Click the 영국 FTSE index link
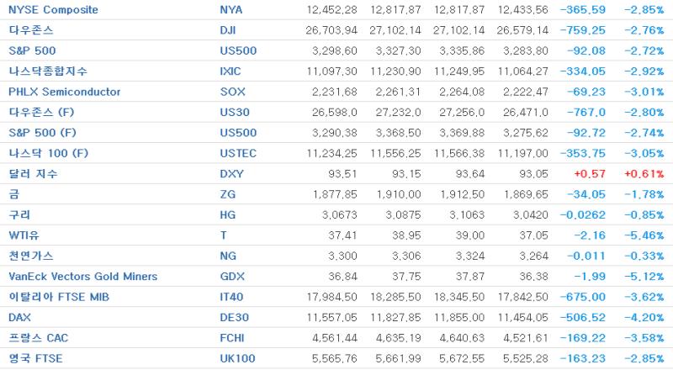 [35, 358]
